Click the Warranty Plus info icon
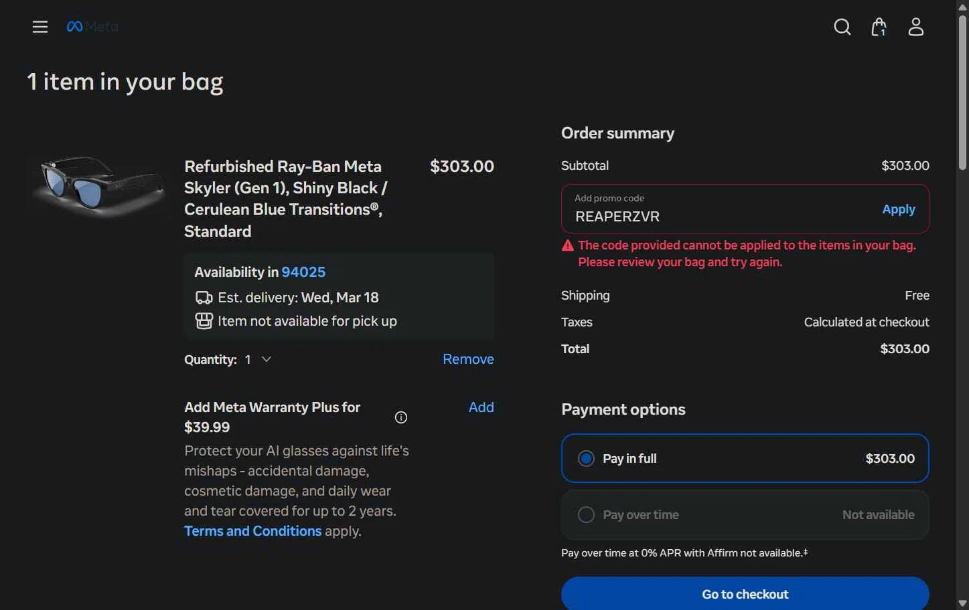969x610 pixels. [x=401, y=417]
